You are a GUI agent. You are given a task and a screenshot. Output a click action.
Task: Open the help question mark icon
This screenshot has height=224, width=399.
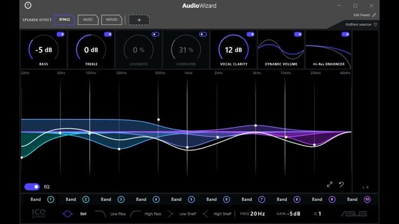[28, 6]
